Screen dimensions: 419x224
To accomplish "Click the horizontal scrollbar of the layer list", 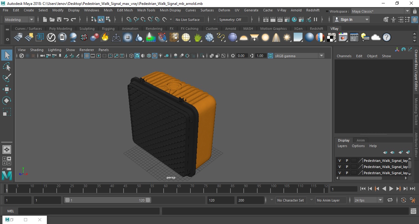I will point(360,178).
